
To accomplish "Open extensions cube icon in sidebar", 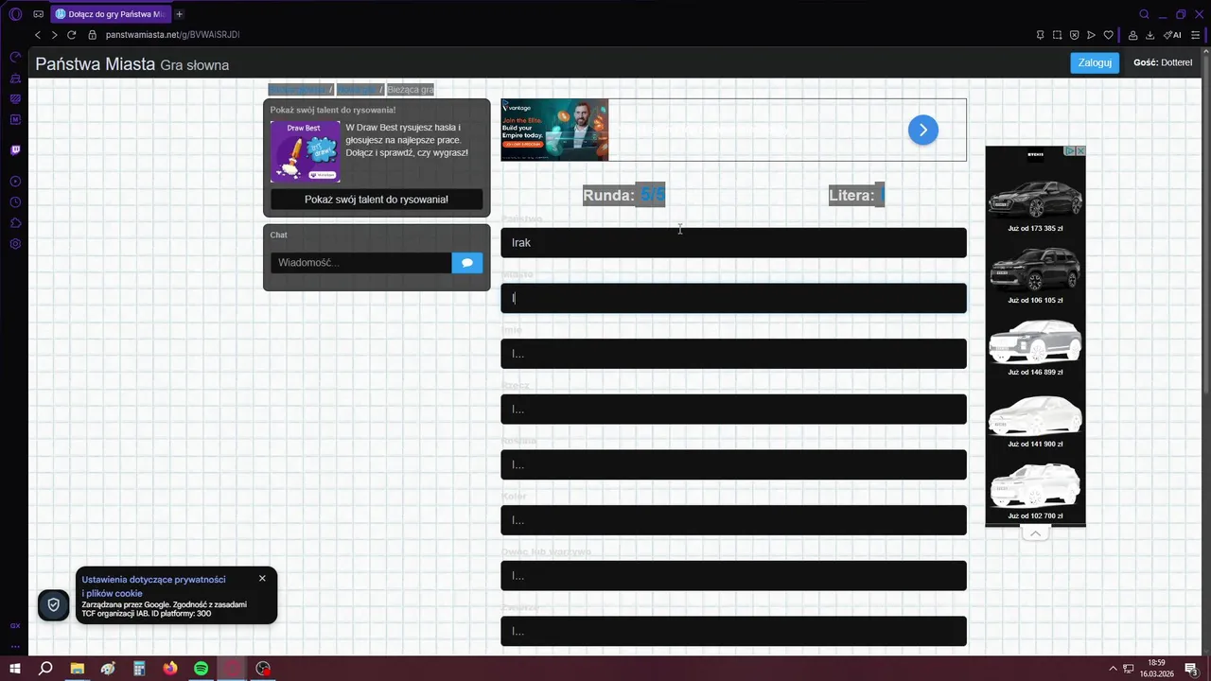I will pyautogui.click(x=15, y=222).
